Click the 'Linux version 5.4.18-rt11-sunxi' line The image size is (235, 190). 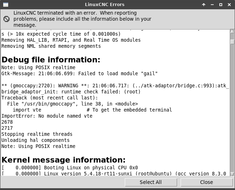tap(114, 174)
